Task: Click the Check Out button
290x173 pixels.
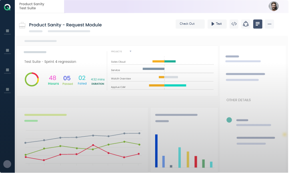Action: click(x=190, y=24)
